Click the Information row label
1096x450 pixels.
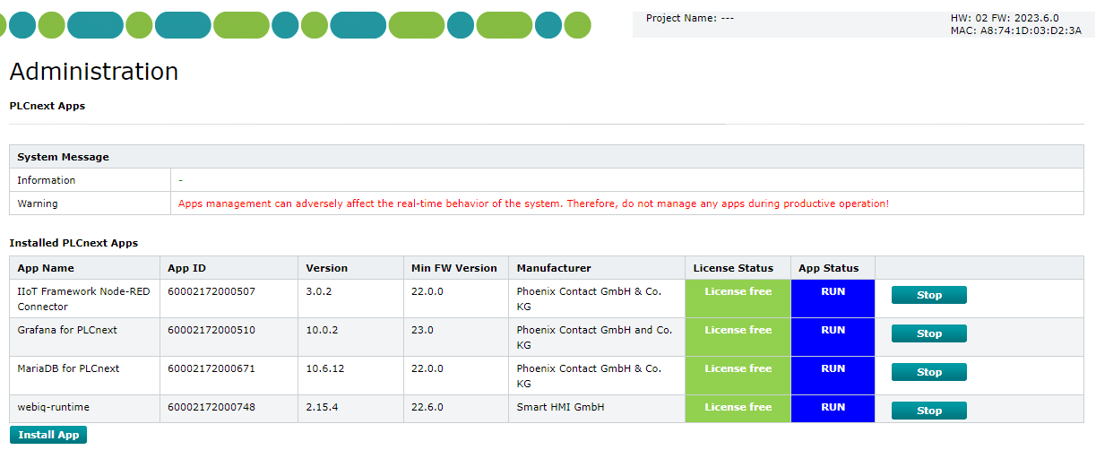tap(47, 180)
